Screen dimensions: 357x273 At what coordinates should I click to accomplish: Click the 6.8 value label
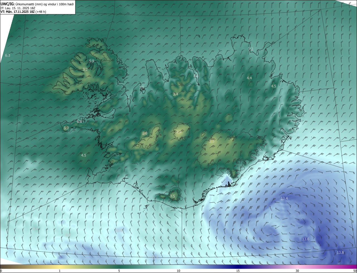(79, 121)
